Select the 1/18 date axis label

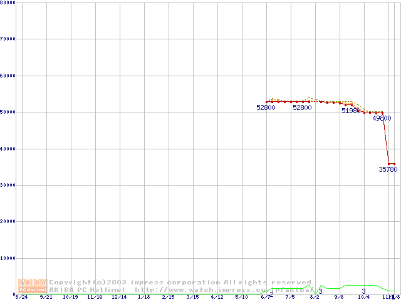pyautogui.click(x=143, y=297)
